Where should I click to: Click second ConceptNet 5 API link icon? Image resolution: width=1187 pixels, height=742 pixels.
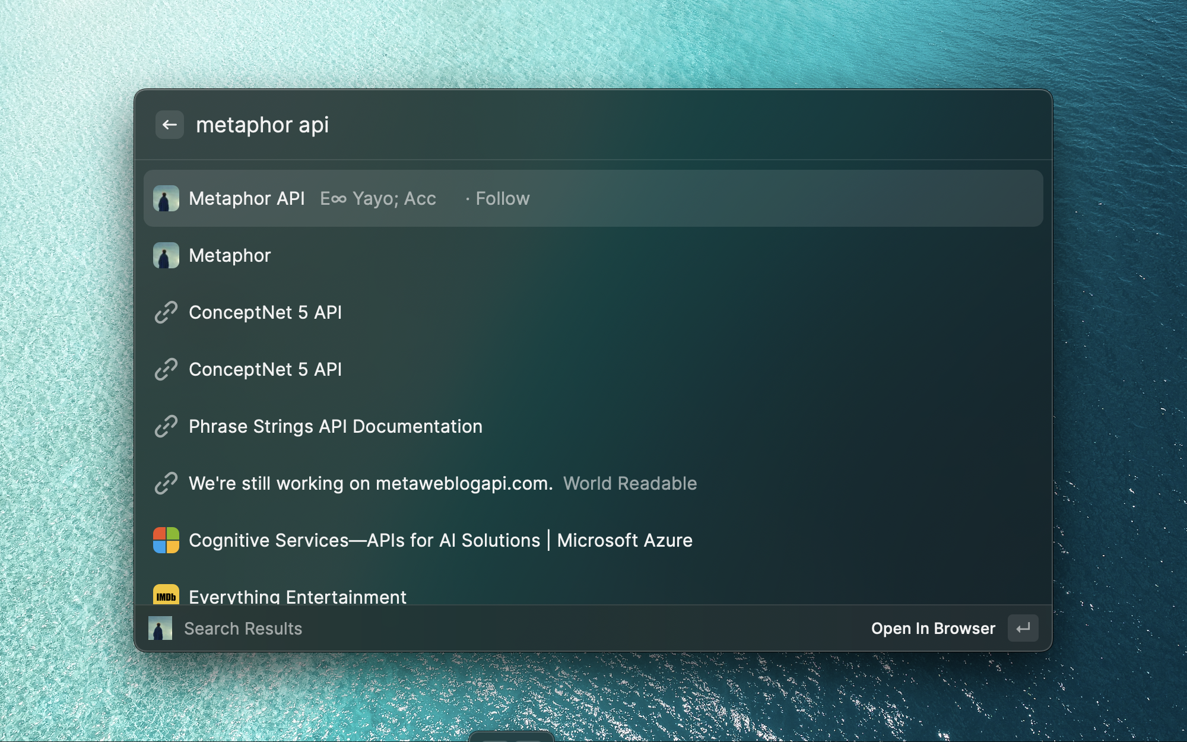(166, 369)
